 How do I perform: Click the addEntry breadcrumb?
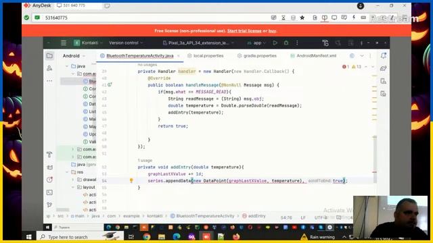pos(254,216)
